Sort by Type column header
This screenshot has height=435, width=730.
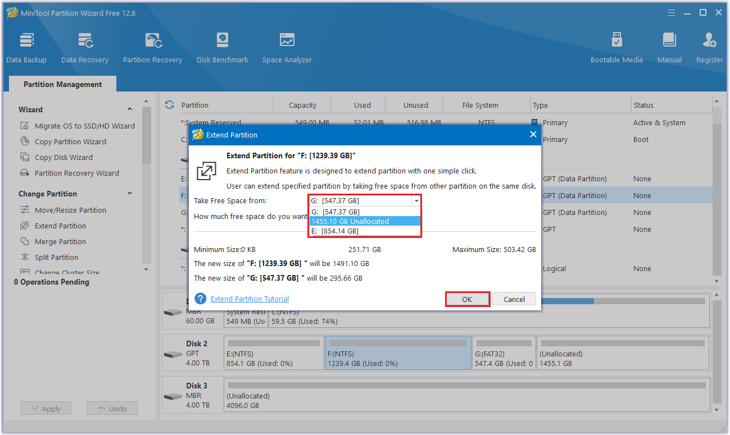(581, 105)
